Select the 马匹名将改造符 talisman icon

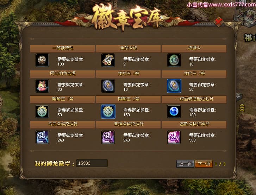point(42,137)
